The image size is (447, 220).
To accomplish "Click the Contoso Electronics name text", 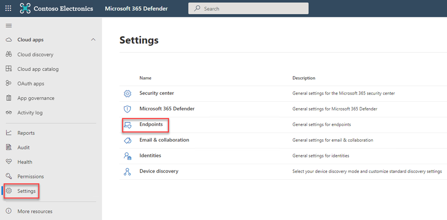I will [x=63, y=8].
